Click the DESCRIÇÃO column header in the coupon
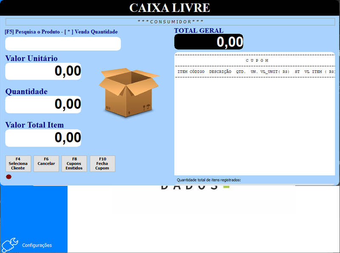The width and height of the screenshot is (340, 253). pyautogui.click(x=220, y=71)
